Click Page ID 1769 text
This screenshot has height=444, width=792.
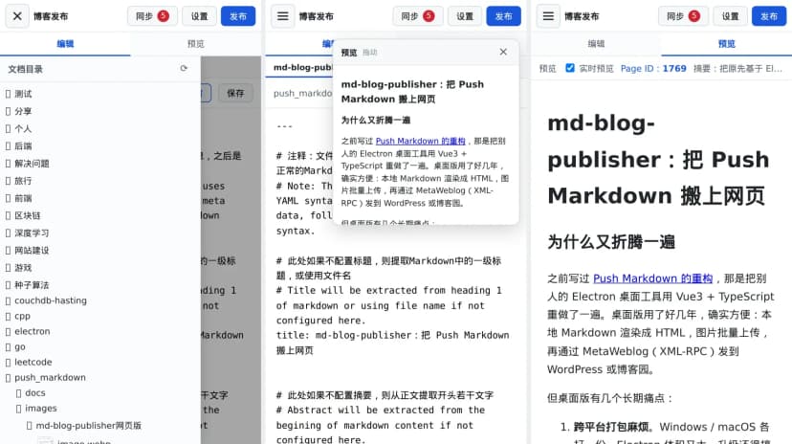653,68
